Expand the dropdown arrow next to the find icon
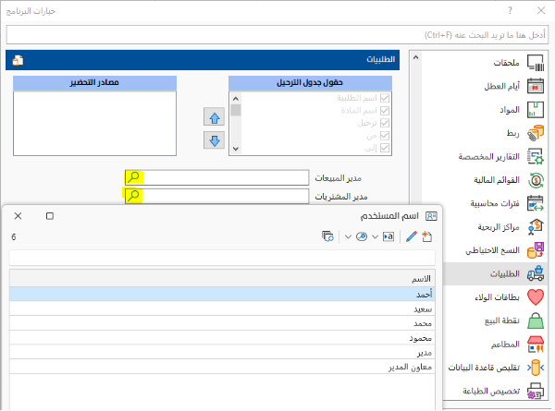This screenshot has width=555, height=411. [x=348, y=236]
